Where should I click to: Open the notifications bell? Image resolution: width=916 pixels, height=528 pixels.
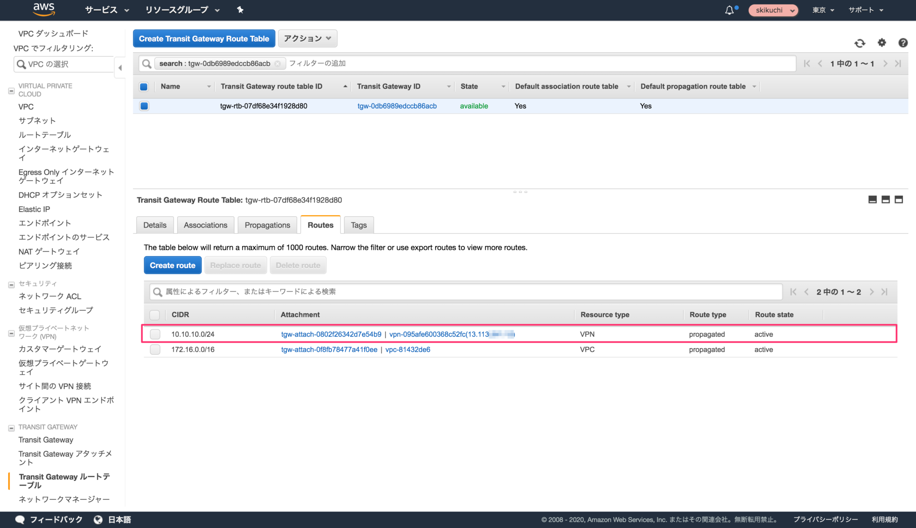pos(729,10)
